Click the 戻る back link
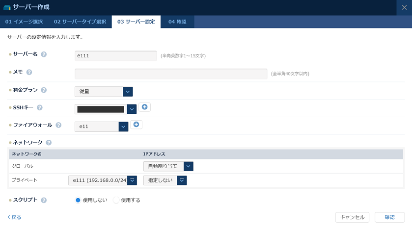Image resolution: width=412 pixels, height=229 pixels. 14,217
